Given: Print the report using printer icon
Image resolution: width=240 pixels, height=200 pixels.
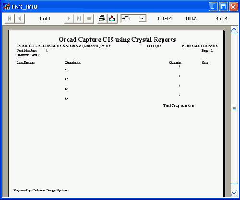Looking at the screenshot, I should click(102, 19).
